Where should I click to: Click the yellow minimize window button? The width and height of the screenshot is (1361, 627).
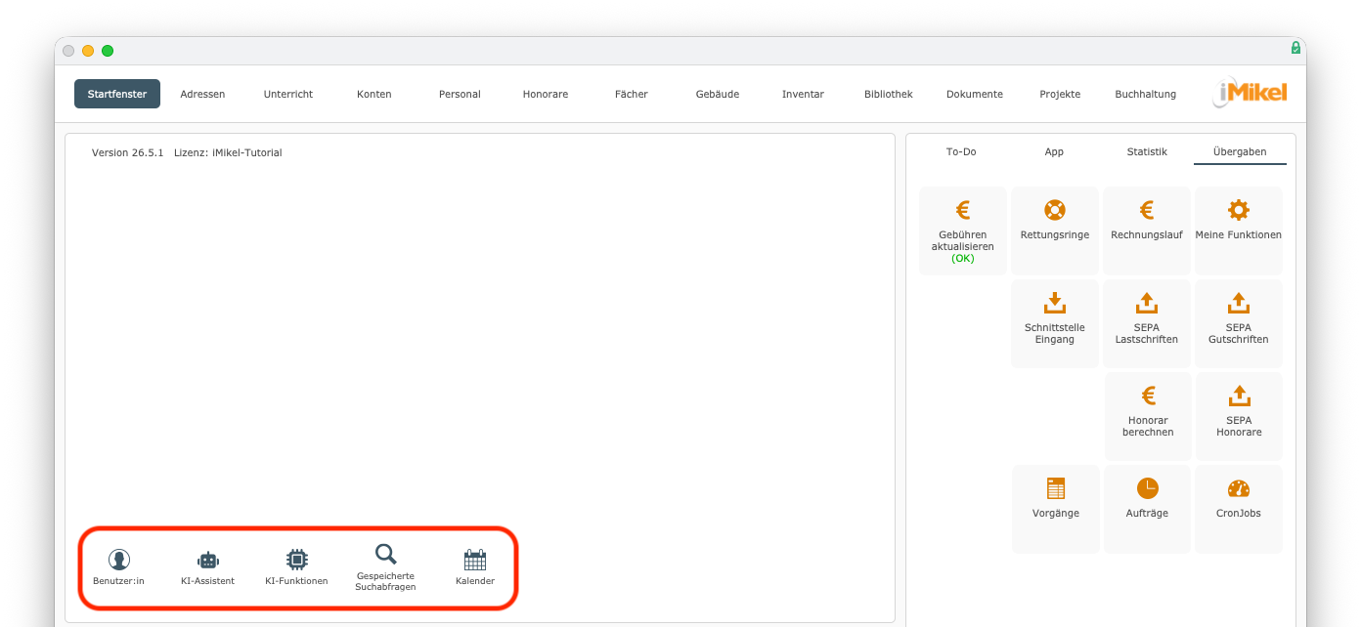[x=88, y=51]
